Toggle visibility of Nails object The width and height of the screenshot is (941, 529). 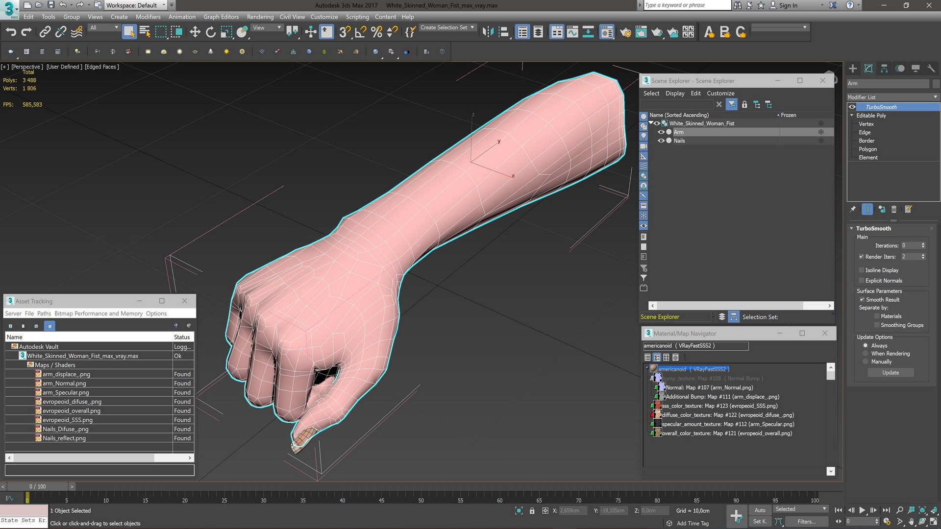coord(661,141)
